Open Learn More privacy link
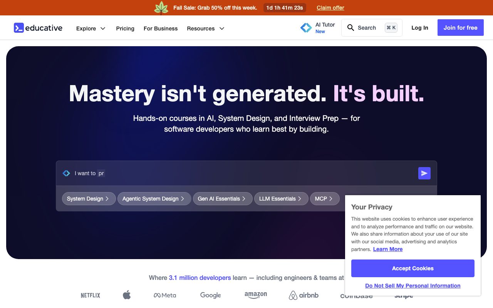 click(x=388, y=249)
